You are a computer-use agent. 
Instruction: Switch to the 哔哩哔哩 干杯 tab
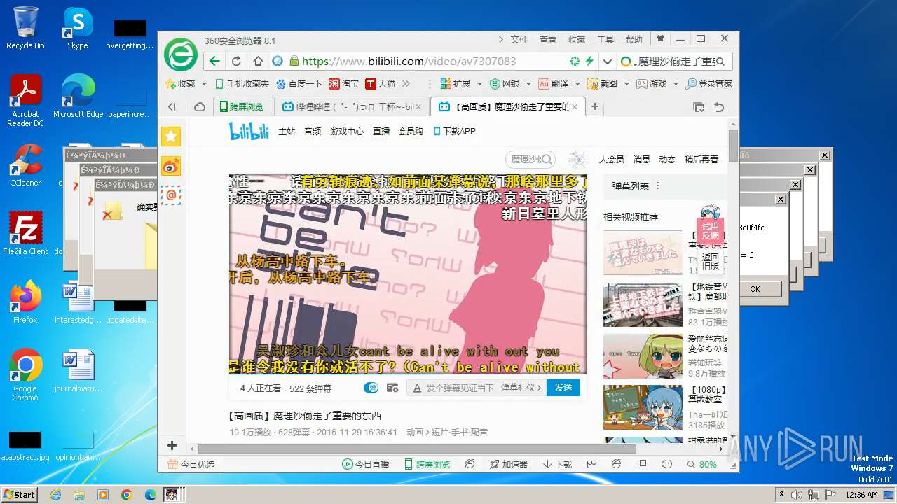tap(351, 106)
